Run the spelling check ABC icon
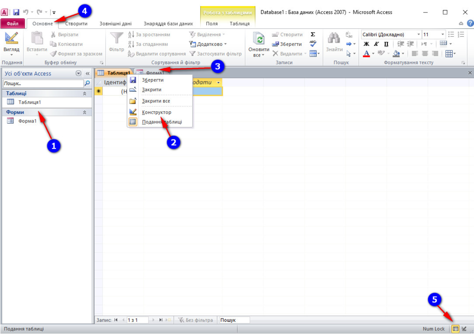This screenshot has width=474, height=334. 313,44
